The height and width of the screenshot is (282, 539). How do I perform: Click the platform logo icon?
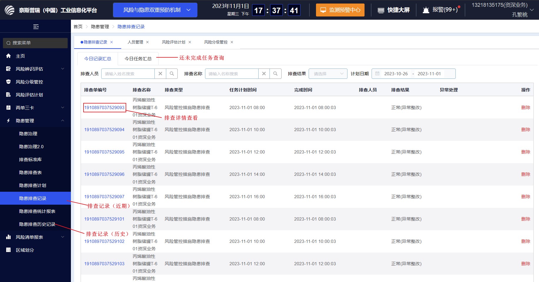[x=9, y=10]
